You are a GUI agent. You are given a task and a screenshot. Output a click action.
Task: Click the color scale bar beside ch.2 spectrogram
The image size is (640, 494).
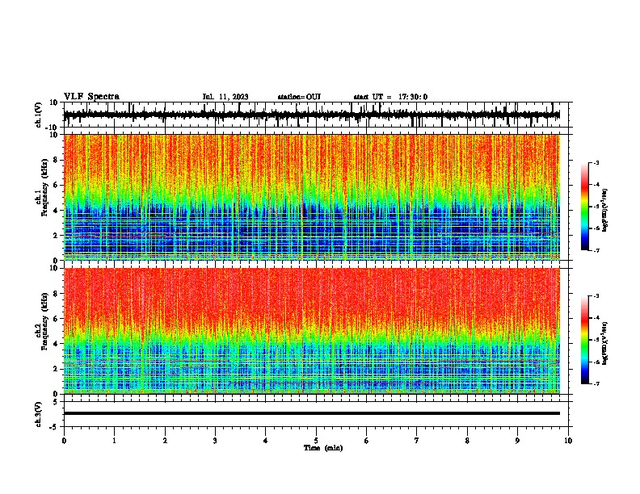pos(584,340)
